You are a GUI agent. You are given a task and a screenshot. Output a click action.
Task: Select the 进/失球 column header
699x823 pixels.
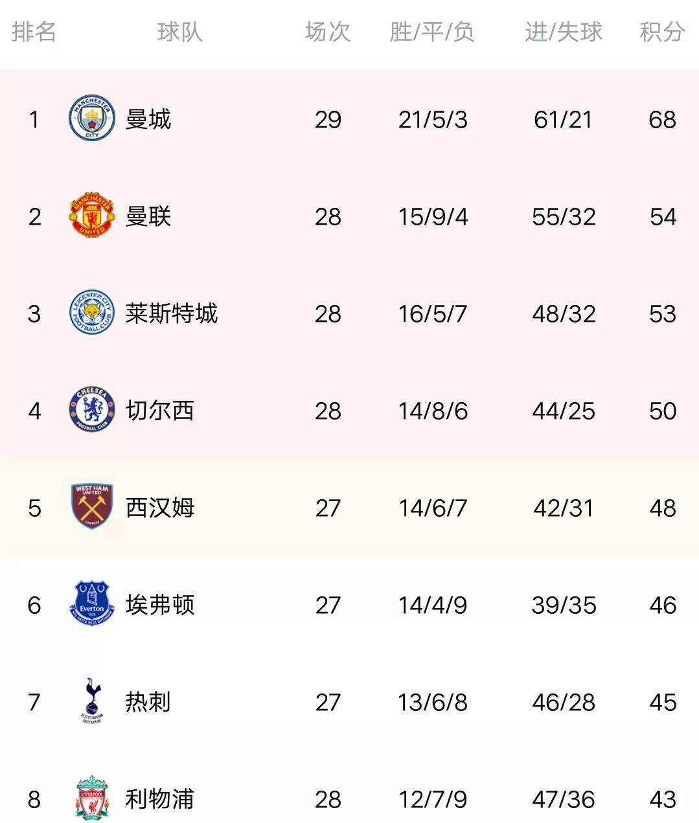tap(564, 32)
